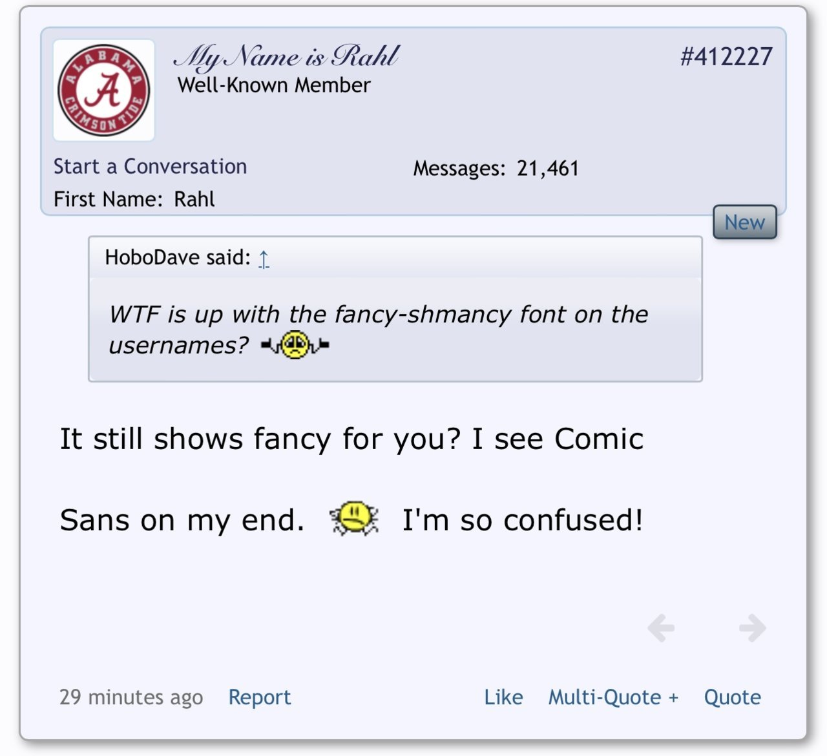The width and height of the screenshot is (827, 756).
Task: Jump to HoboDave's original post arrow
Action: [x=264, y=258]
